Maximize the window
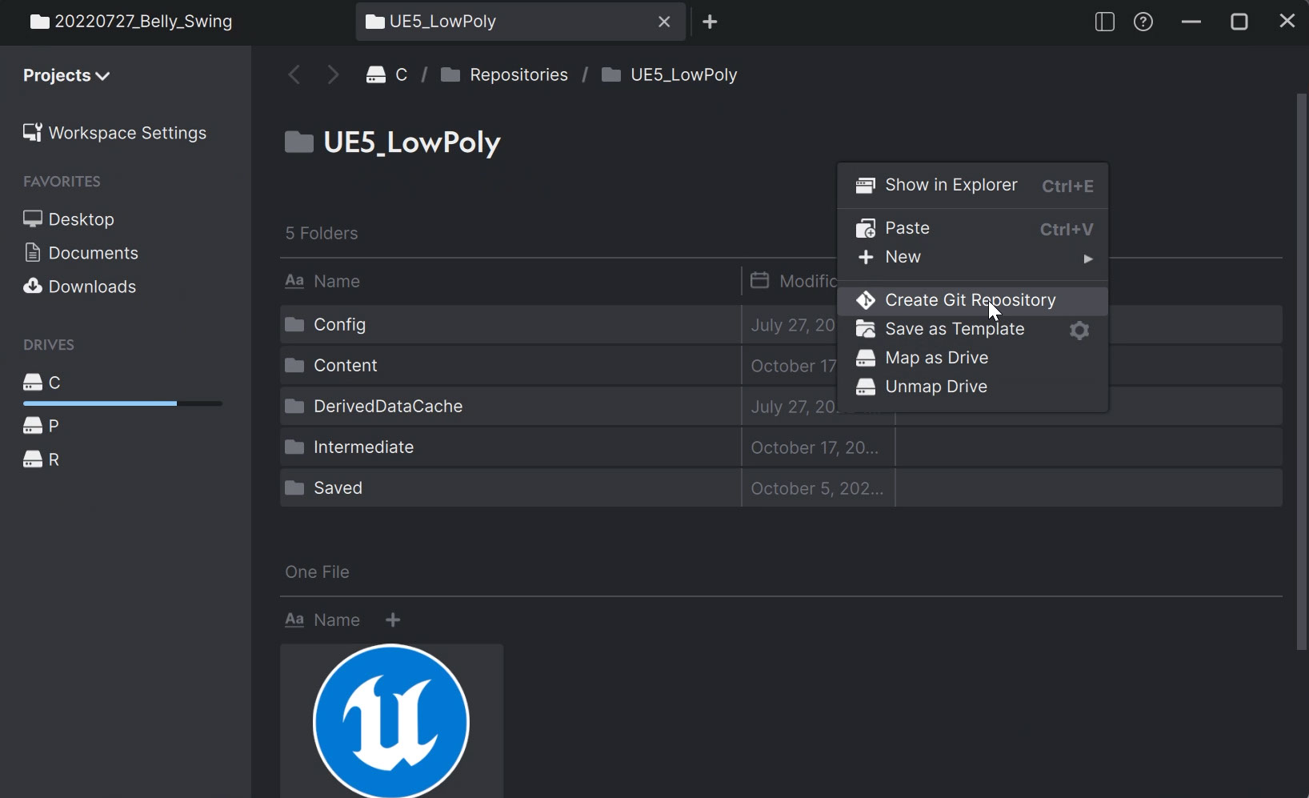The width and height of the screenshot is (1309, 798). point(1239,22)
